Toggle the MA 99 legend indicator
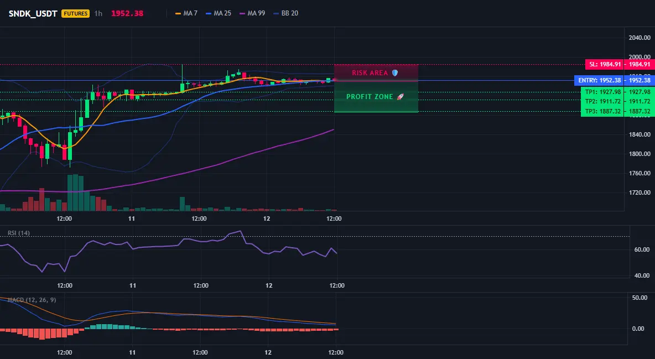Screen dimensions: 655x359 252,13
